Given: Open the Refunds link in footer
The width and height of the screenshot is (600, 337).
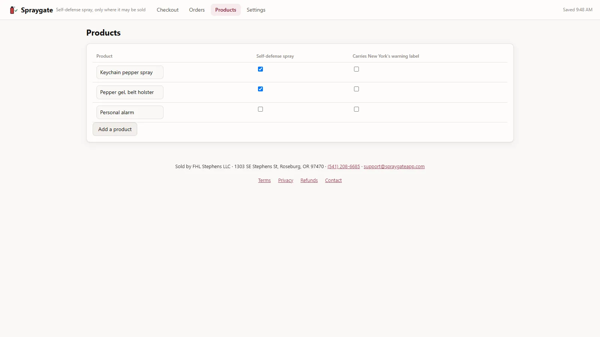Looking at the screenshot, I should pos(309,180).
